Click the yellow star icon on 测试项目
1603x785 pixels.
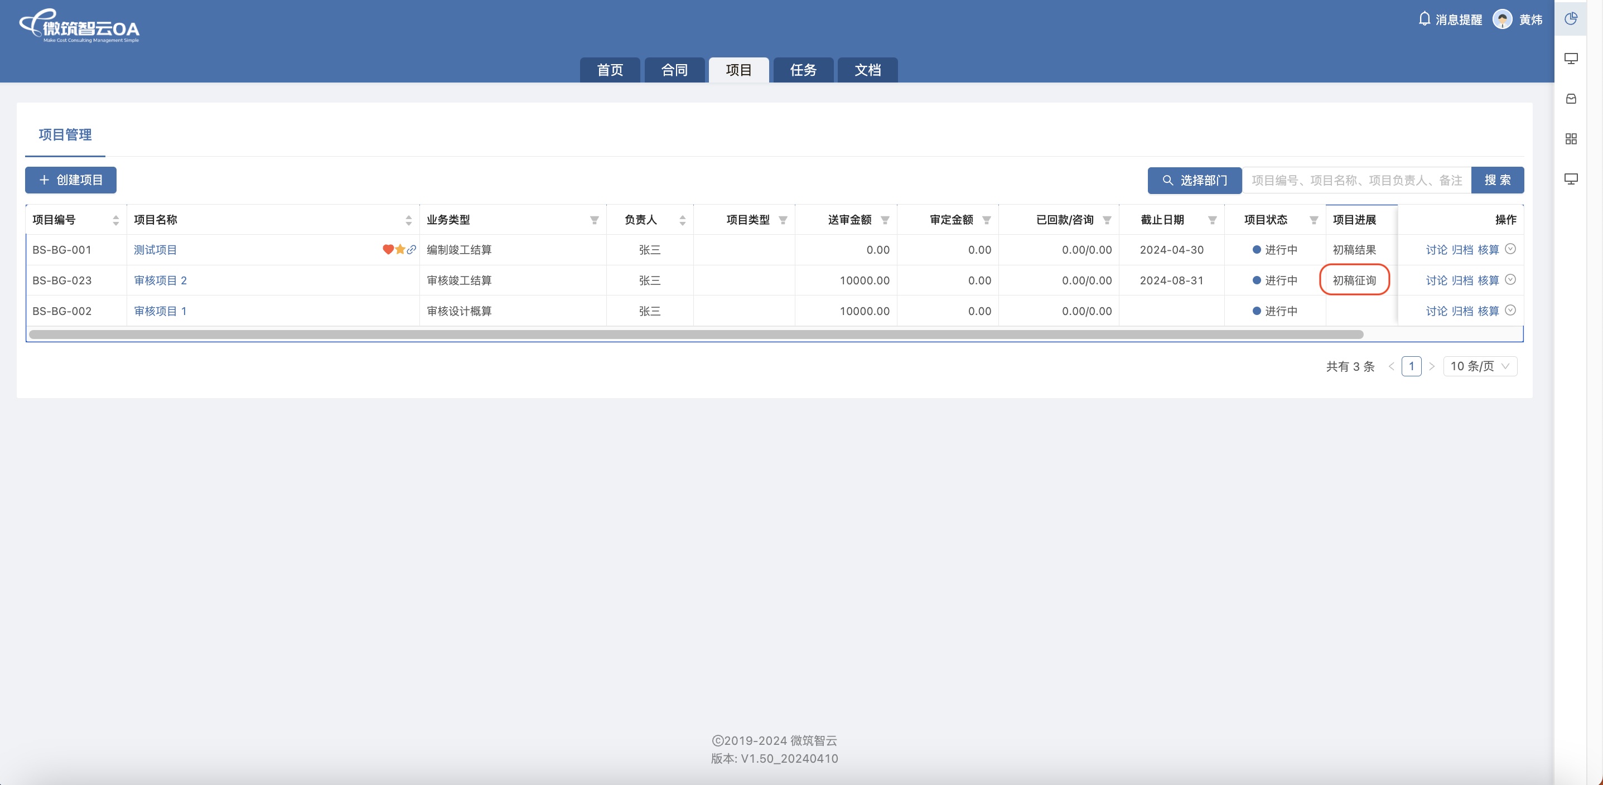point(400,249)
